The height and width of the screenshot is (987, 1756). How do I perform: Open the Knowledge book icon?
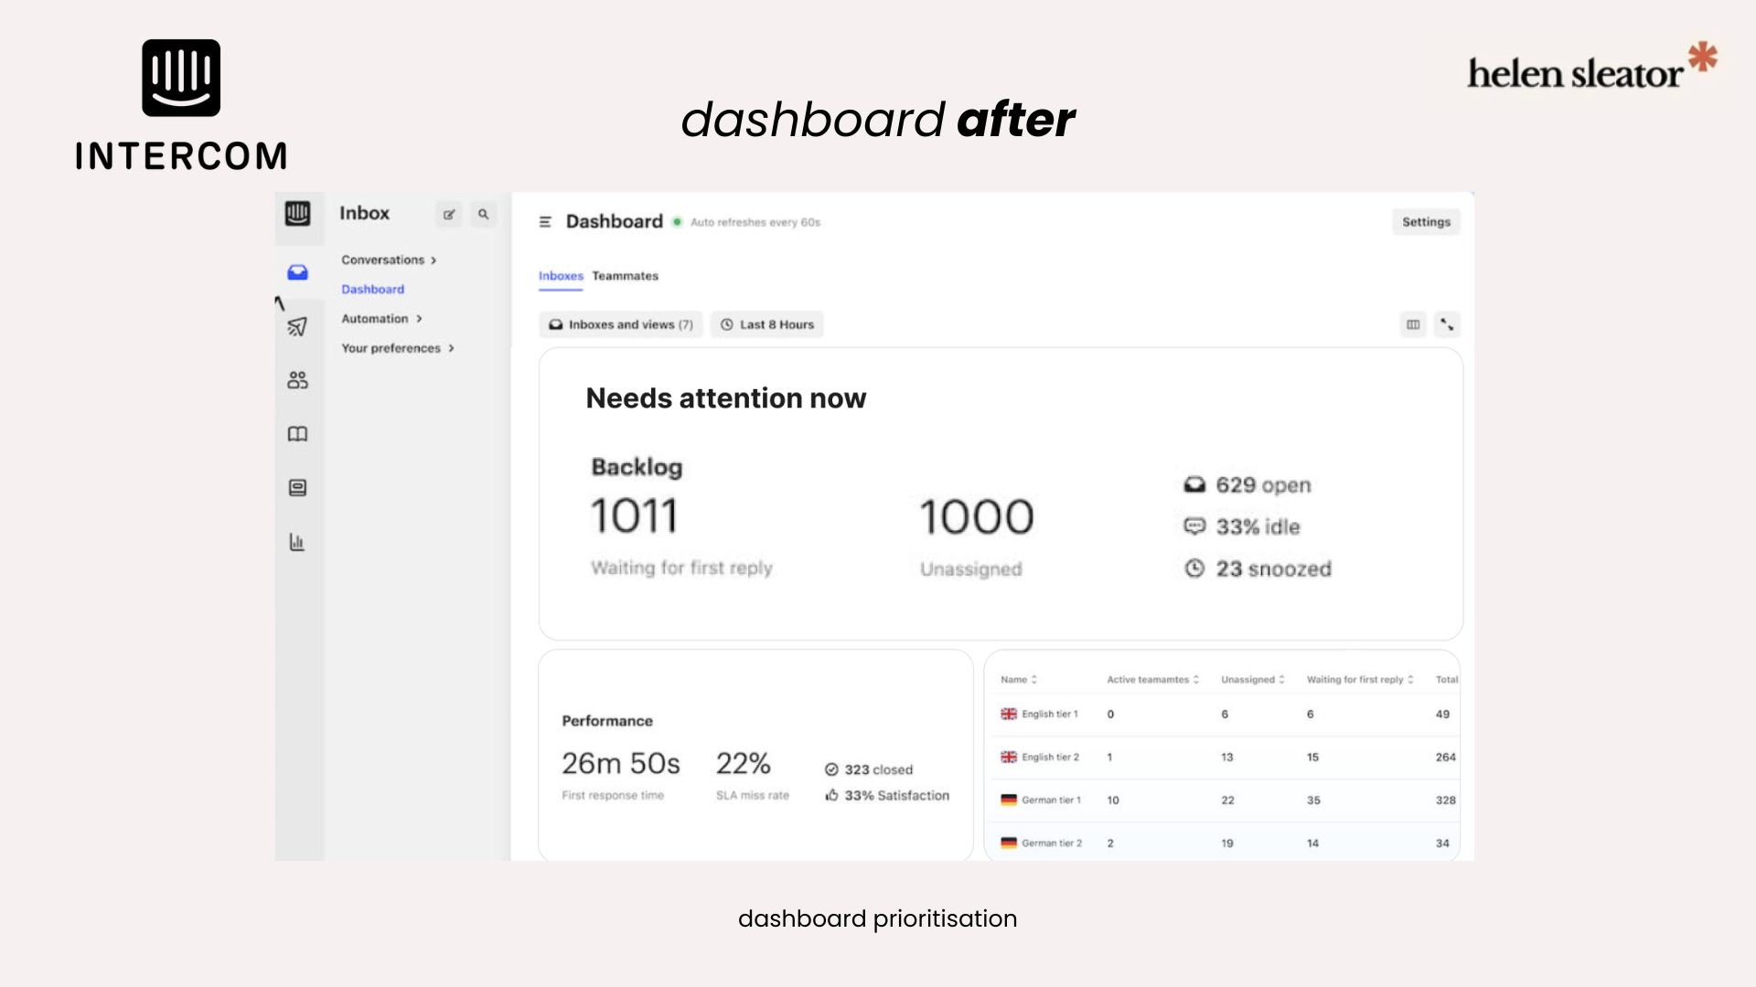(297, 434)
